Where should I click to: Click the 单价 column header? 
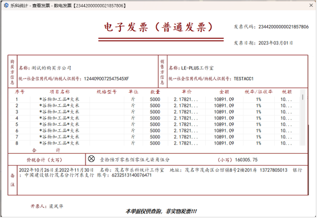click(186, 92)
